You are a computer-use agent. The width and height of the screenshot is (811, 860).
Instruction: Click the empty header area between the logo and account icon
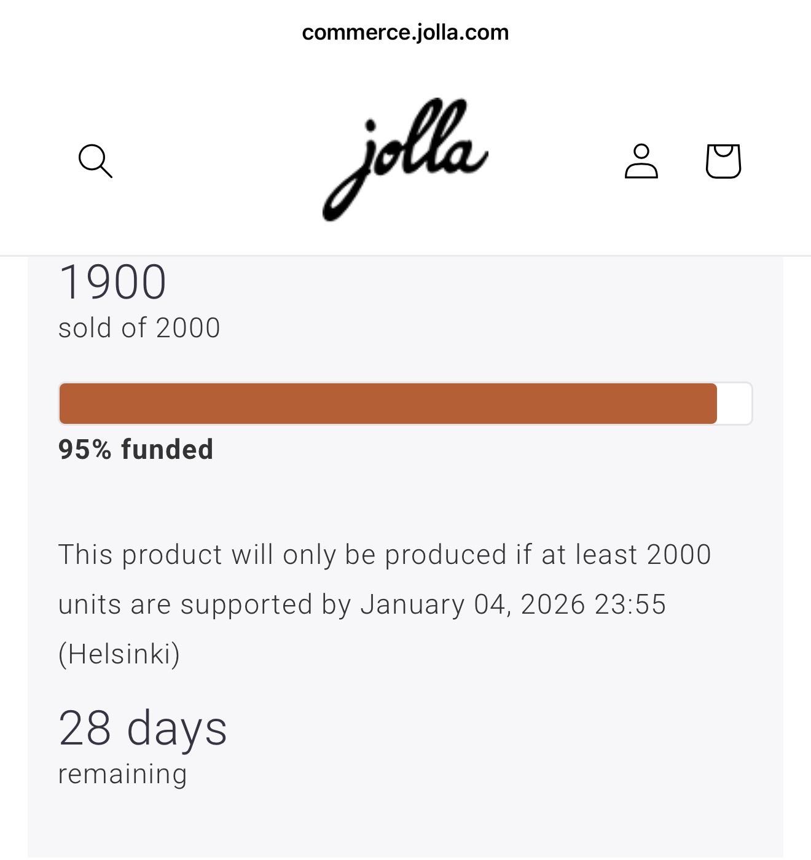pos(553,161)
